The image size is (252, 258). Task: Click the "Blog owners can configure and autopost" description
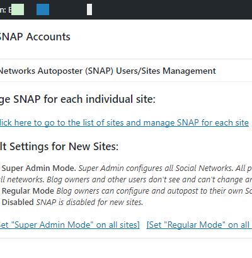[x=154, y=191]
